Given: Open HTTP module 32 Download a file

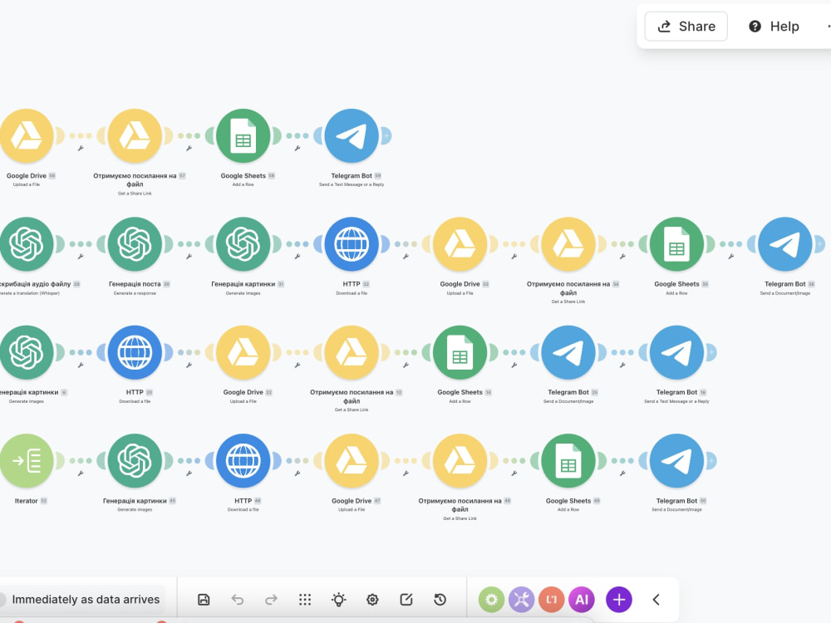Looking at the screenshot, I should tap(352, 244).
